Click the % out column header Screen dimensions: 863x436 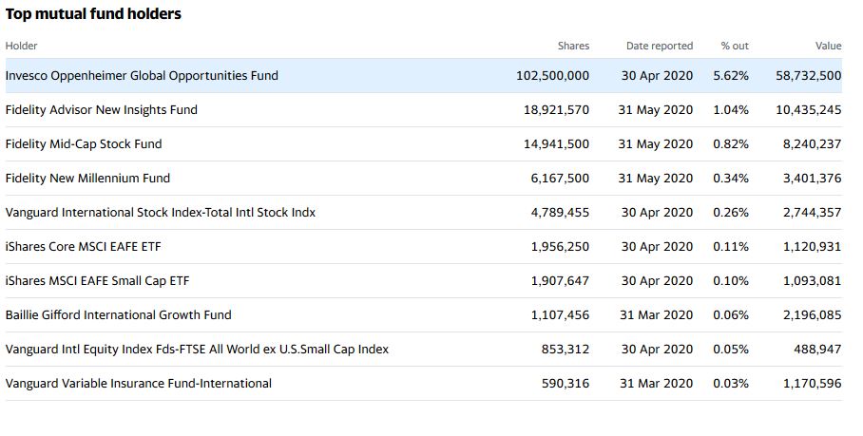735,46
